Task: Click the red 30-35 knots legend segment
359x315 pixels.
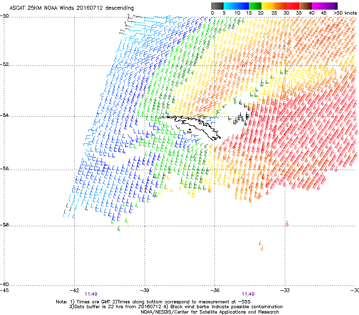Action: 293,6
